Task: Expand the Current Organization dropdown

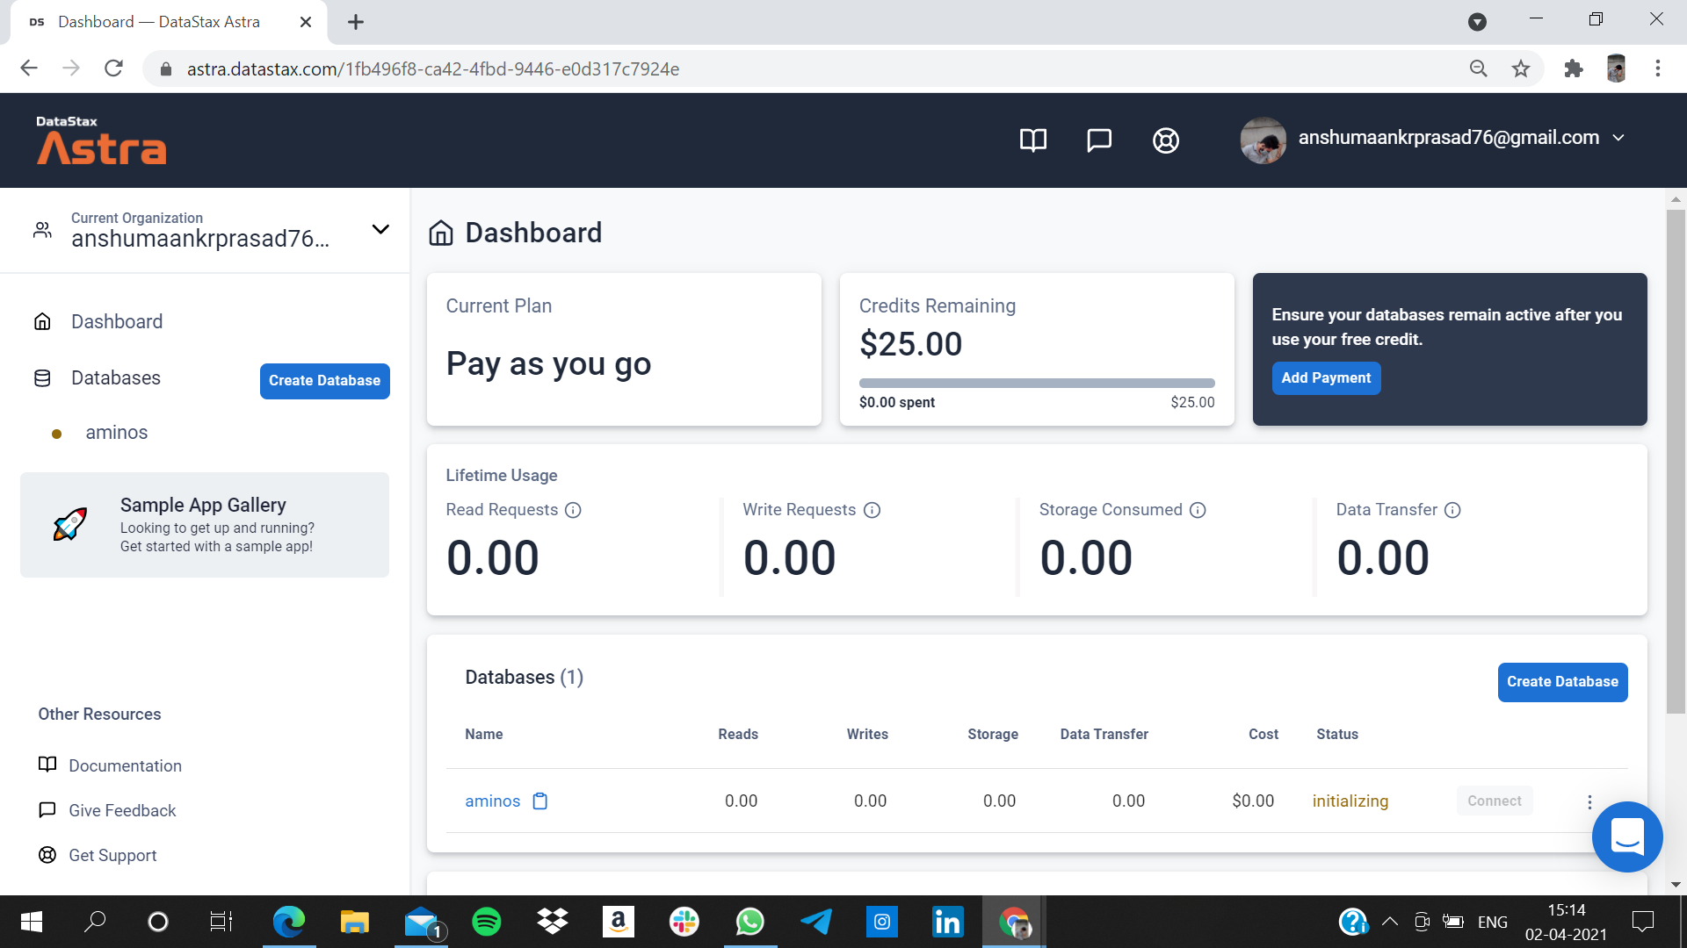Action: click(380, 230)
